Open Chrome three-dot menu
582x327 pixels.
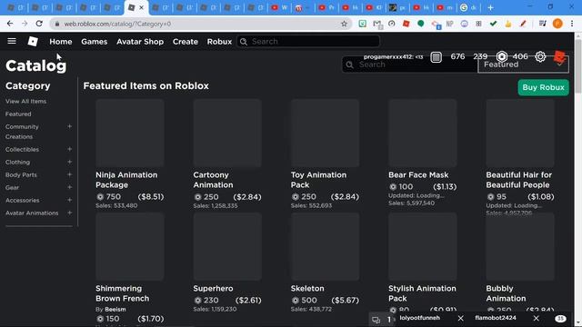[572, 24]
